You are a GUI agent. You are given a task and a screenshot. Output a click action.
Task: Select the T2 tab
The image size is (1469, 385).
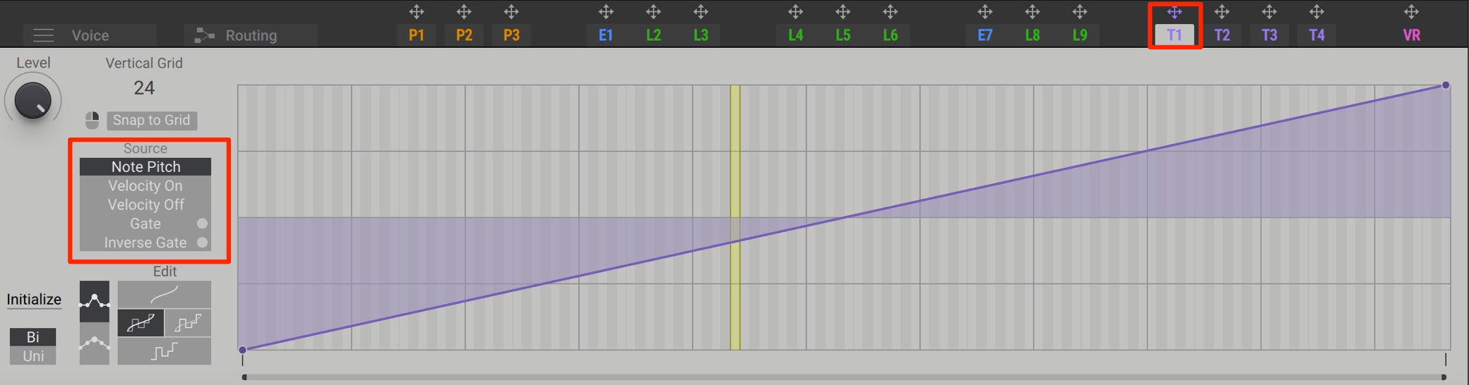tap(1222, 35)
